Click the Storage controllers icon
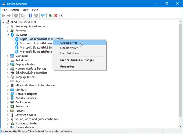The height and width of the screenshot is (134, 183). point(12,123)
